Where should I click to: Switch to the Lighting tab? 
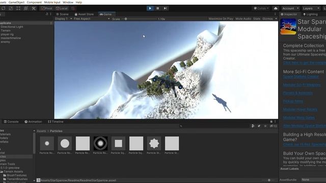point(310,14)
